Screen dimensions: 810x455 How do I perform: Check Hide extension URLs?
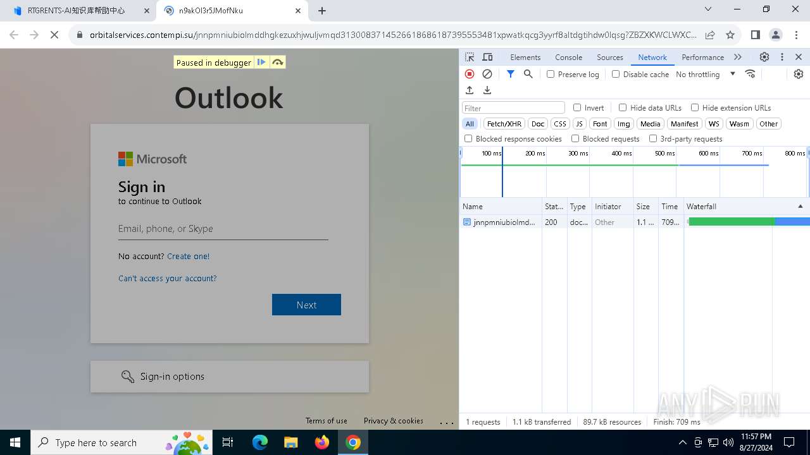pyautogui.click(x=695, y=107)
